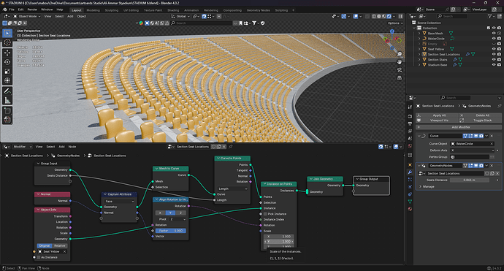
Task: Open the viewport Options dropdown
Action: click(395, 23)
